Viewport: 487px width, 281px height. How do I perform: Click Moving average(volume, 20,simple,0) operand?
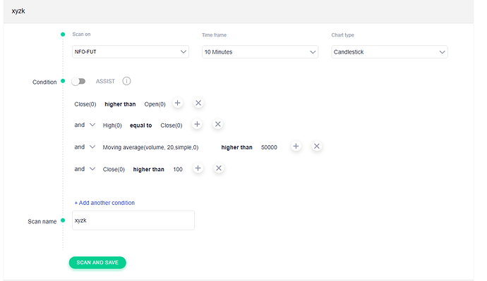(150, 147)
